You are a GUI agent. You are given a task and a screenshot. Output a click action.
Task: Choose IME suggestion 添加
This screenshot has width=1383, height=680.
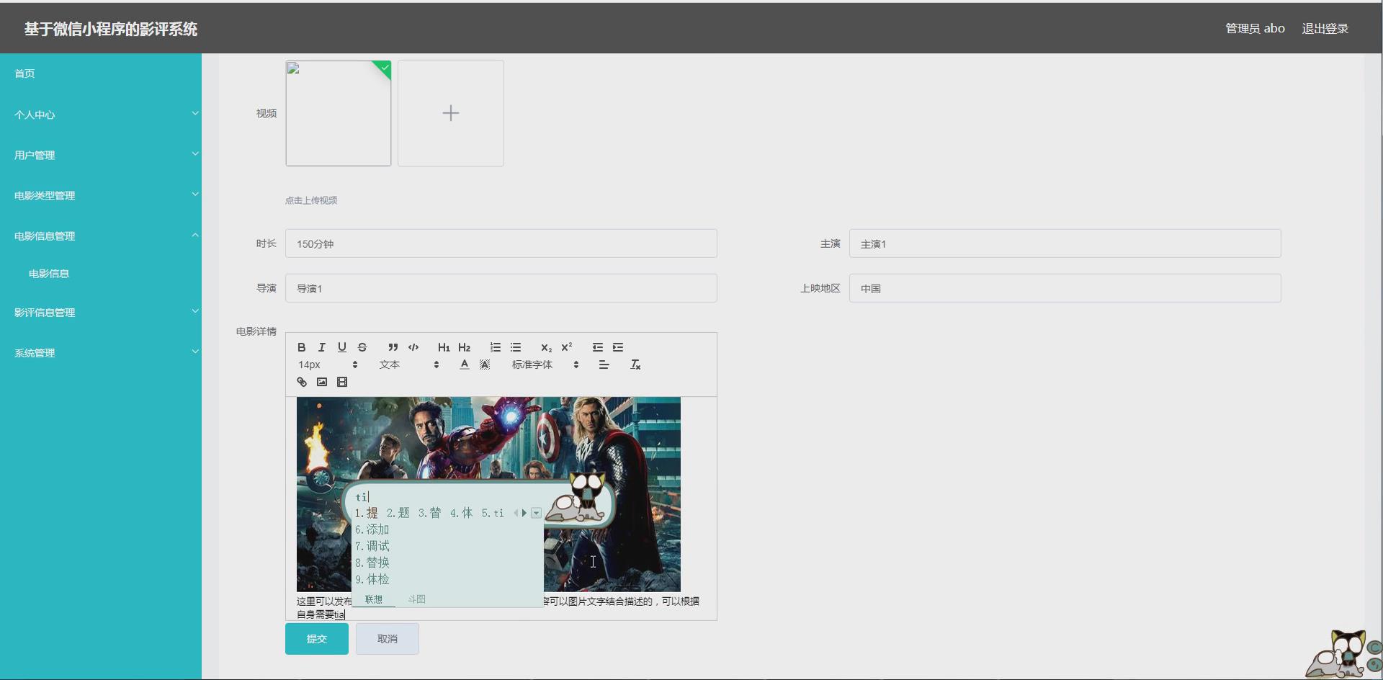tap(372, 529)
